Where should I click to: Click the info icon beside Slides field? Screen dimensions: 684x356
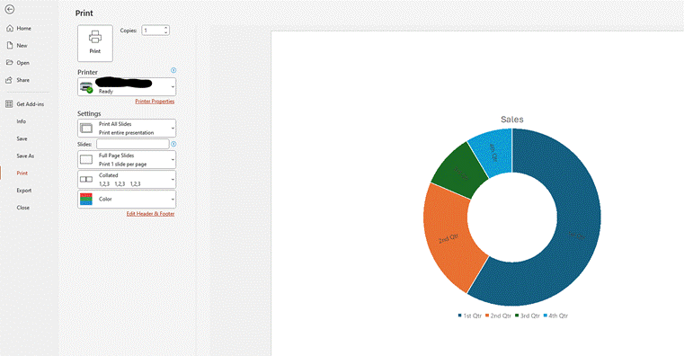[x=173, y=144]
